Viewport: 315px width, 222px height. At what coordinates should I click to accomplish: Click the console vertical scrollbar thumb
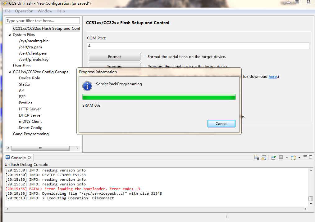pyautogui.click(x=311, y=198)
